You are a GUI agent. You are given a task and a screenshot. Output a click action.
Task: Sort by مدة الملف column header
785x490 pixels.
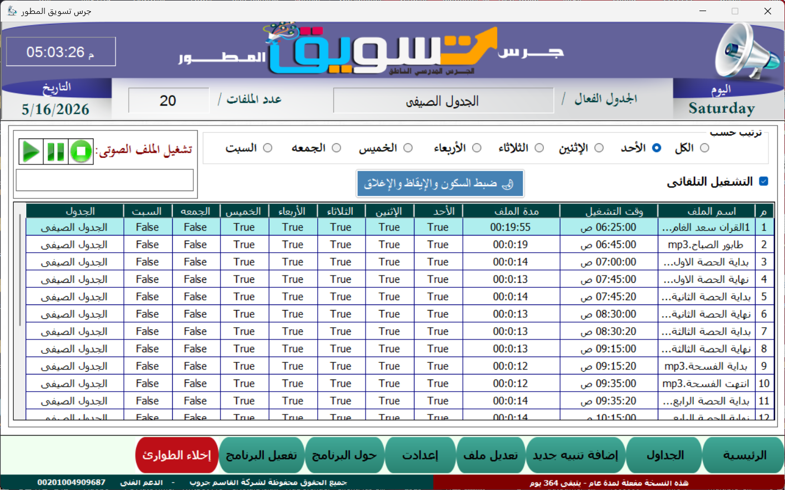511,211
